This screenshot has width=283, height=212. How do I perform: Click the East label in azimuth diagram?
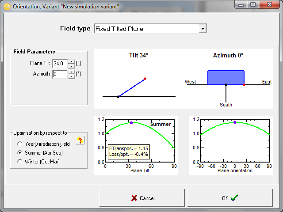pyautogui.click(x=267, y=82)
